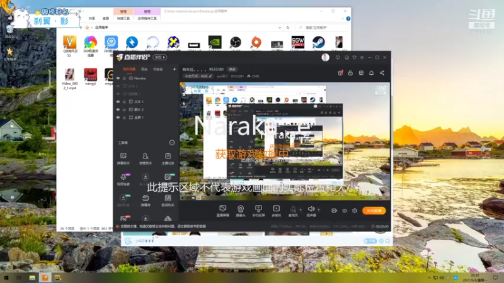
Task: Open the Steam icon in the Explorer window
Action: pos(319,43)
